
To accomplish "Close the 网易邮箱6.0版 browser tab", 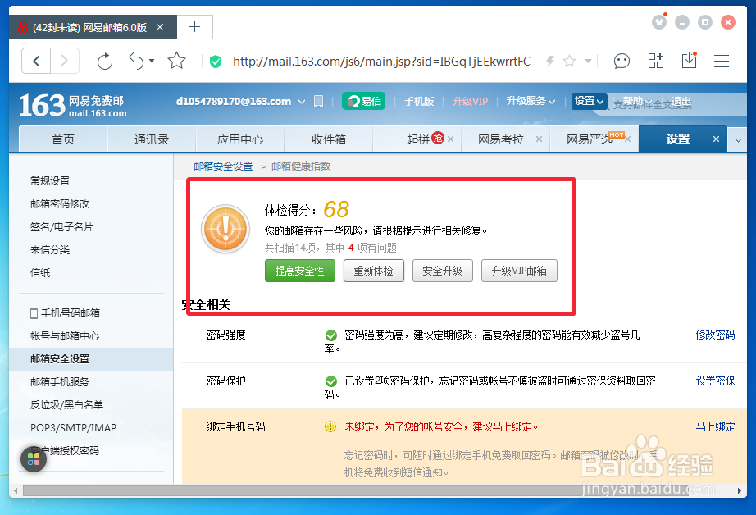I will [160, 28].
